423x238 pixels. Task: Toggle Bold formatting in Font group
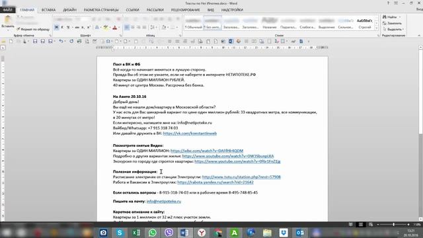coord(56,27)
